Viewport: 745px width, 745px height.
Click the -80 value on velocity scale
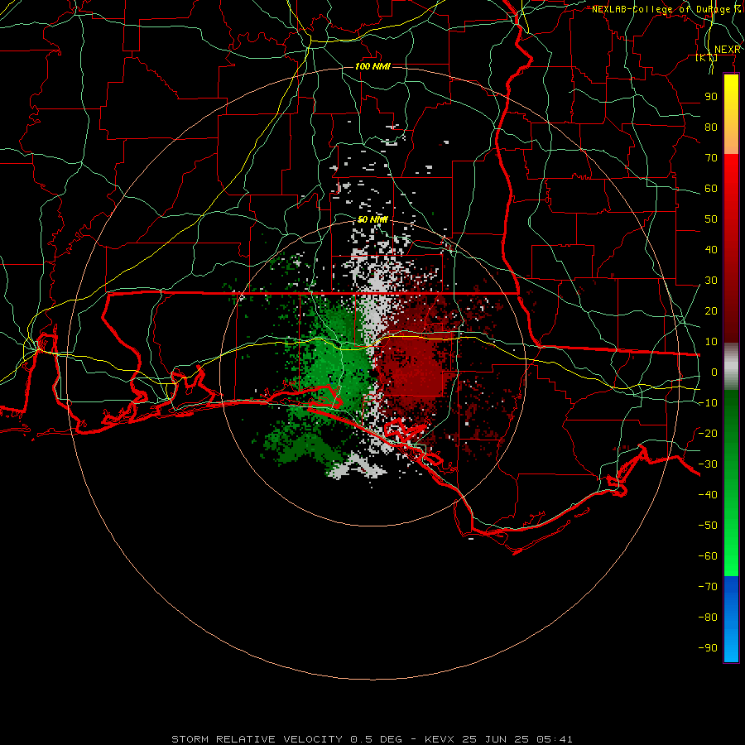(x=708, y=618)
